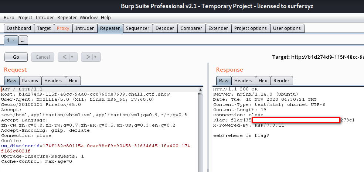Image resolution: width=364 pixels, height=172 pixels.
Task: Open the forward history dropdown arrow
Action: [96, 57]
